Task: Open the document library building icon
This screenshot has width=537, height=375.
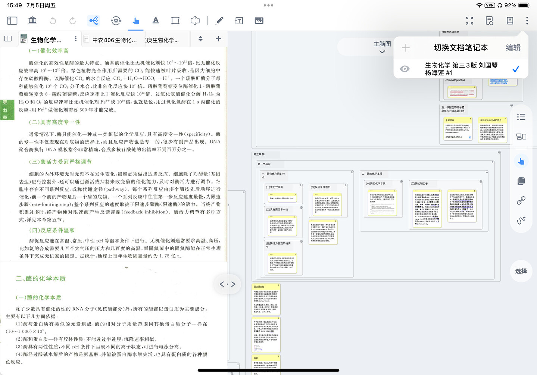Action: [32, 21]
